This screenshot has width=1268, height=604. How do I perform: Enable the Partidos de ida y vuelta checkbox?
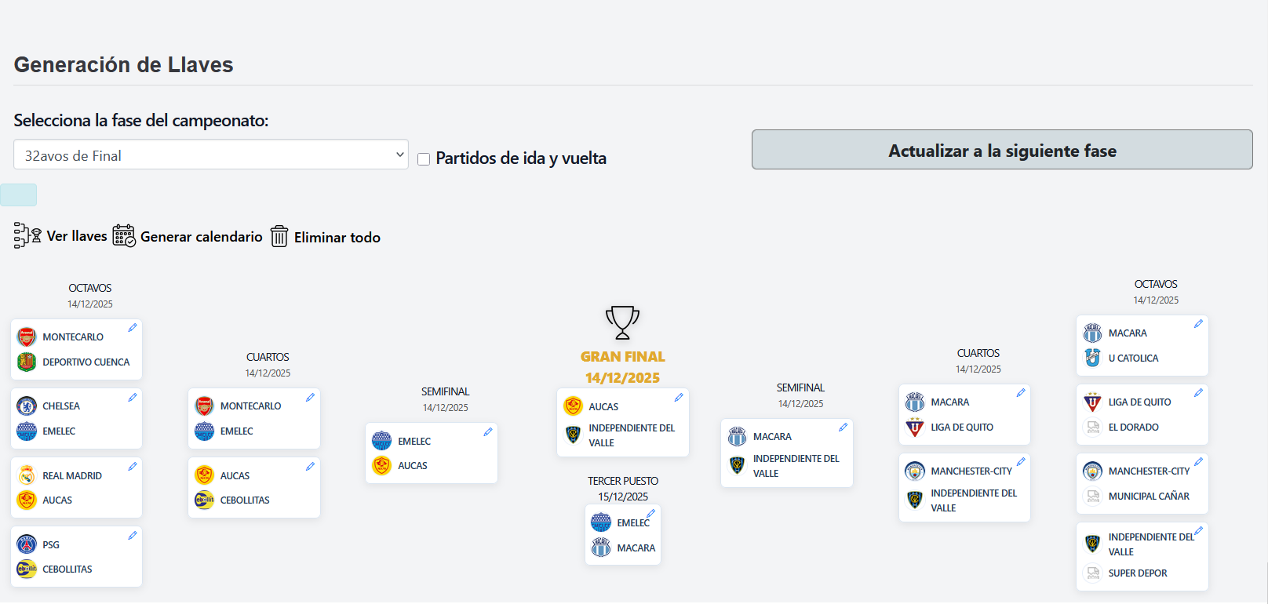pyautogui.click(x=424, y=158)
